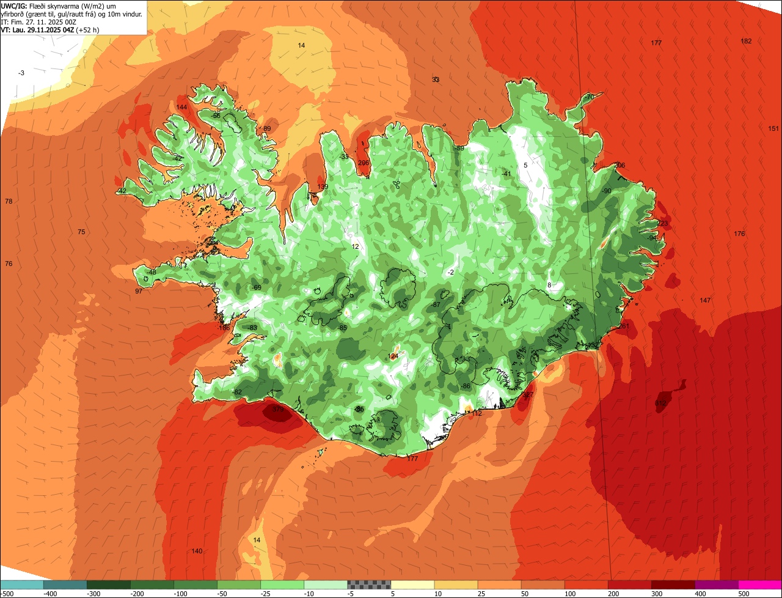Screen dimensions: 782x598
Task: Click the -50 to -25 green legend swatch
Action: click(x=238, y=585)
